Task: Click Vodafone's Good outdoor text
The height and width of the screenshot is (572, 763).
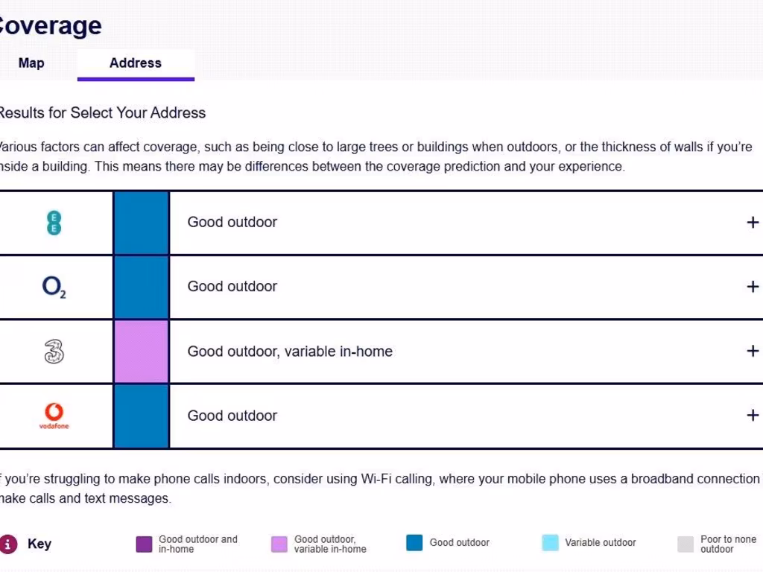Action: [232, 416]
